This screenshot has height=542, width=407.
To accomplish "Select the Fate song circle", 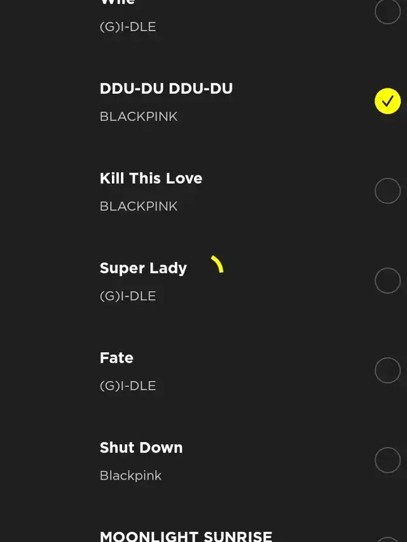I will [387, 370].
